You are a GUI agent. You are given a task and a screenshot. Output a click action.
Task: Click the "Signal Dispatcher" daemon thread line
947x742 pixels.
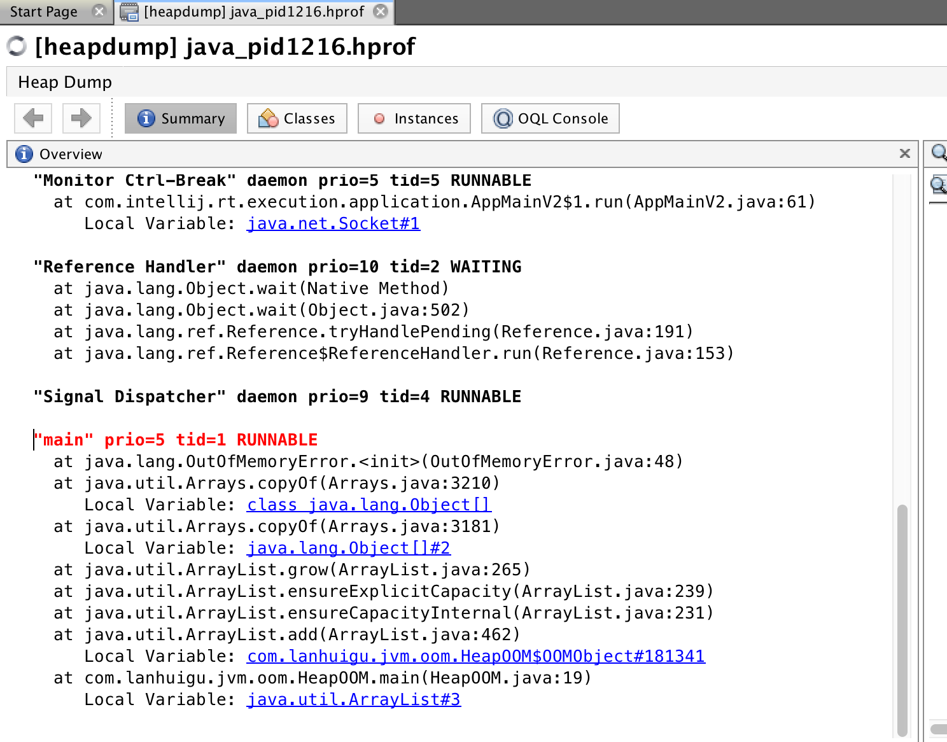pos(277,396)
